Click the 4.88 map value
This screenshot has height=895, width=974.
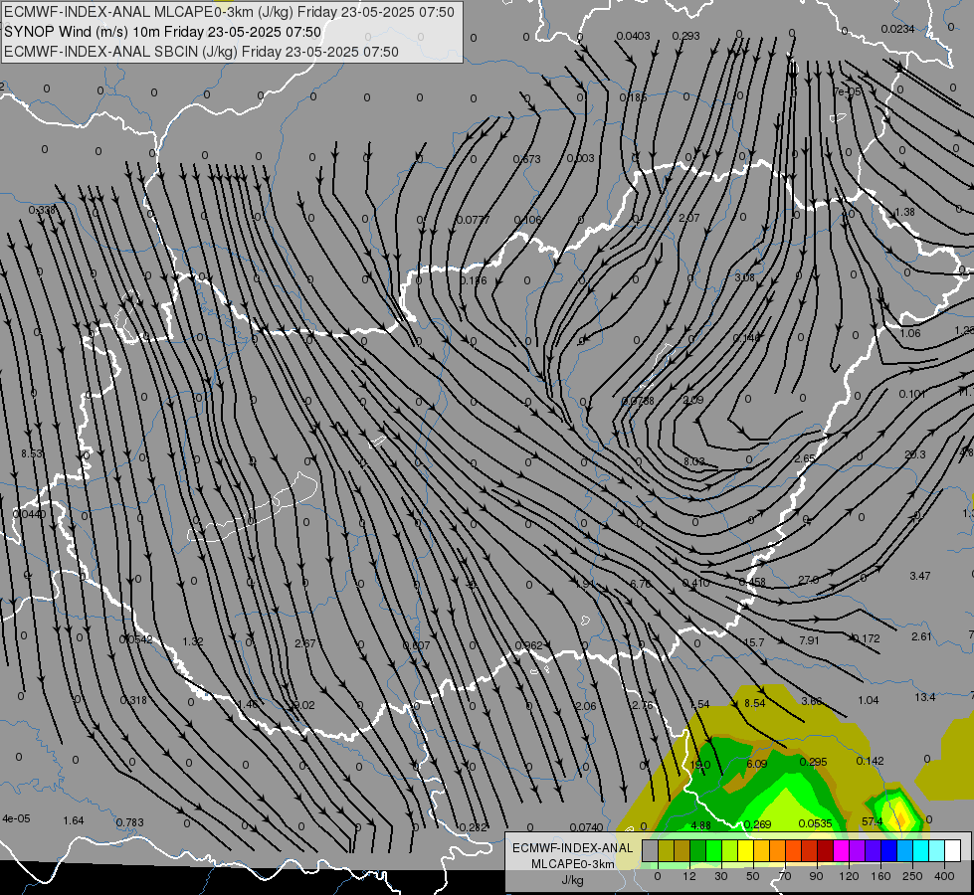[700, 825]
